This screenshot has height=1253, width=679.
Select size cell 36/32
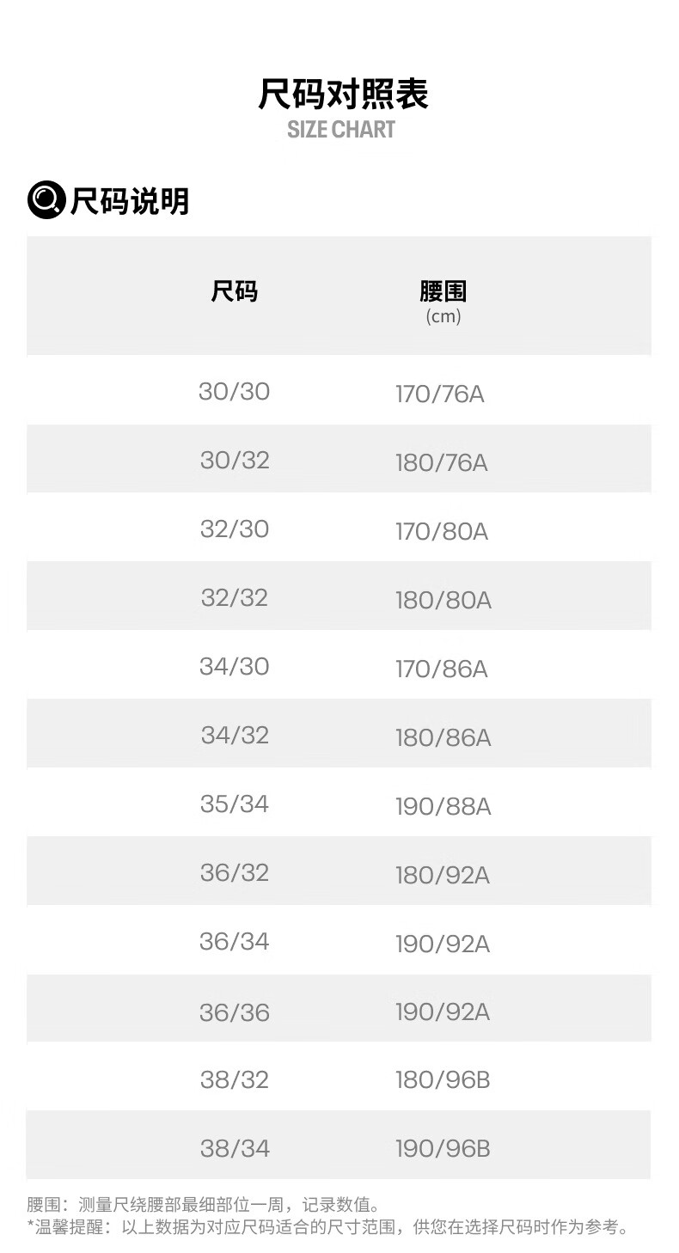[x=235, y=872]
